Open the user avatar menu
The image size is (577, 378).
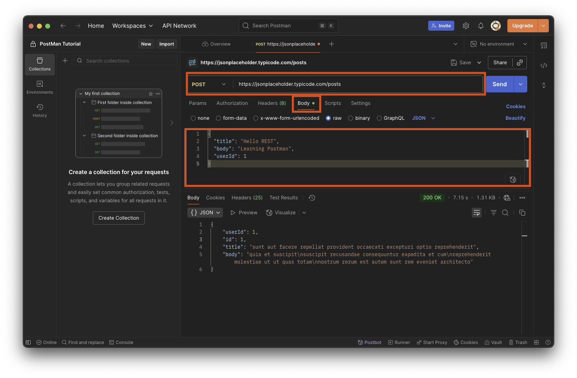coord(496,26)
